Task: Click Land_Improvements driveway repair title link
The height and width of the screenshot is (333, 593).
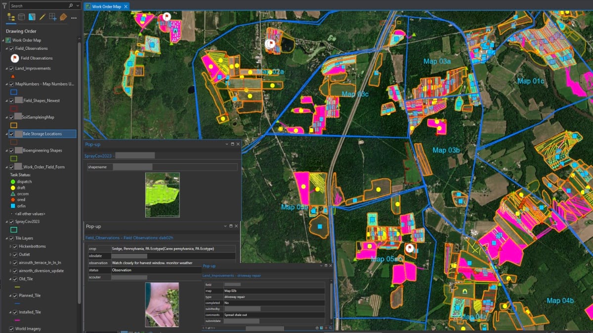Action: click(232, 275)
